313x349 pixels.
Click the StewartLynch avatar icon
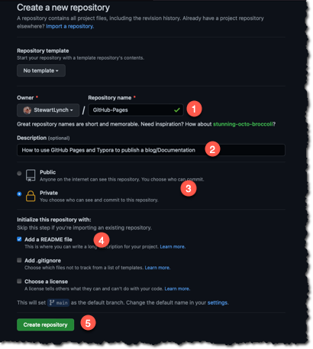(27, 110)
